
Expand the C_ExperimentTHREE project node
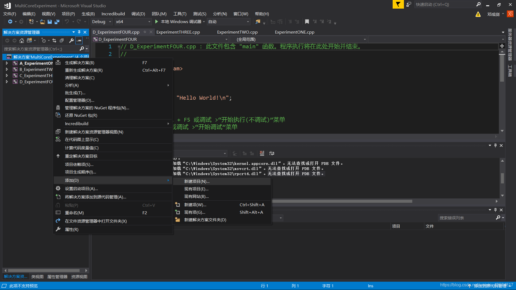(x=7, y=75)
